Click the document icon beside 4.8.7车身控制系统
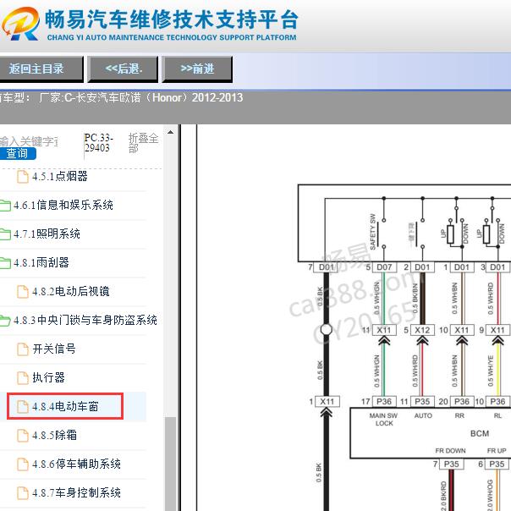The image size is (511, 511). coord(23,492)
